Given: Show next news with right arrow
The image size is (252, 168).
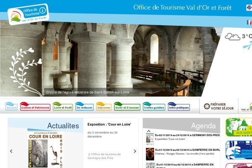Looking at the screenshot, I should pyautogui.click(x=135, y=151).
